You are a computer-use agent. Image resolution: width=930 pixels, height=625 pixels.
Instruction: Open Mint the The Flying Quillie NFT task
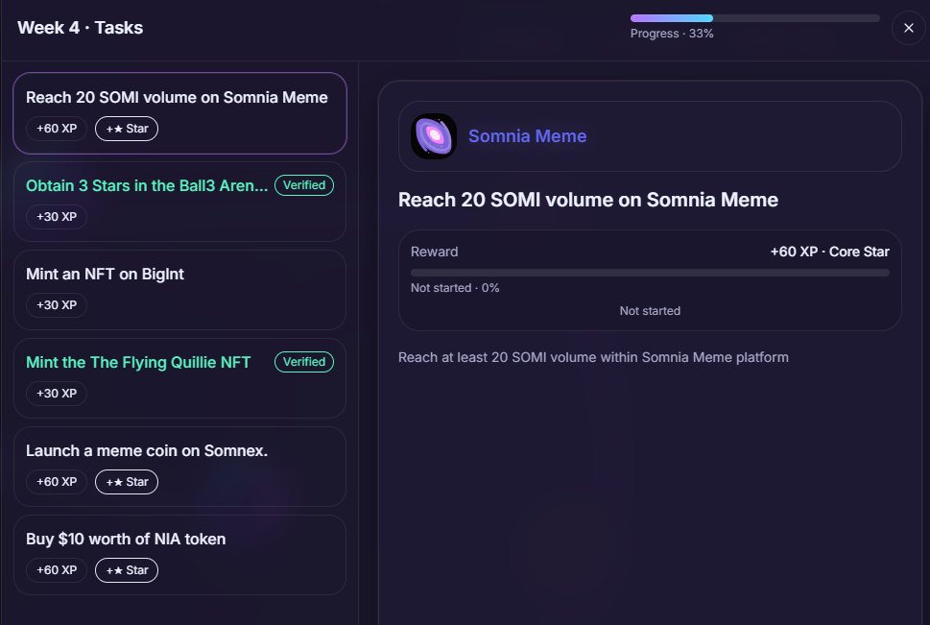point(179,378)
